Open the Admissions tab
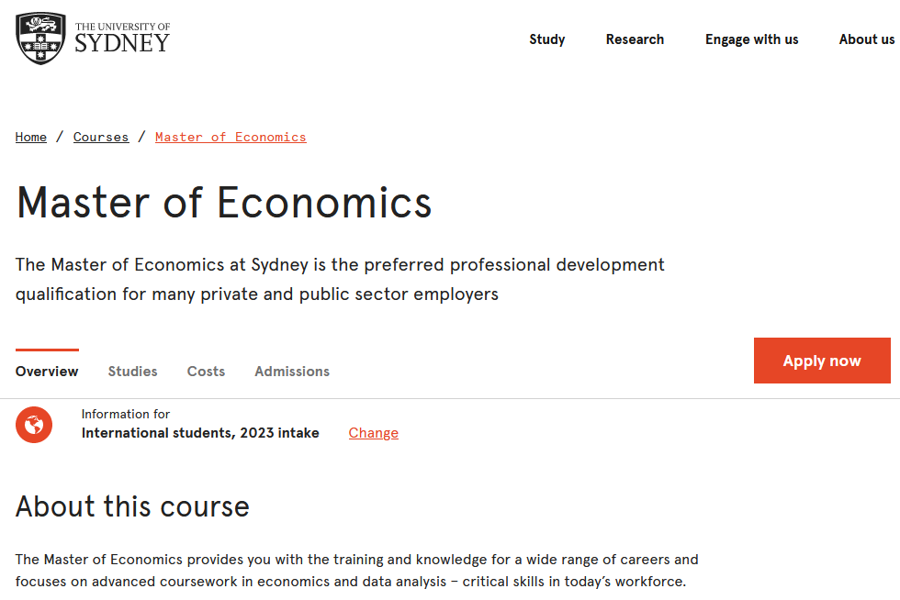 (292, 372)
